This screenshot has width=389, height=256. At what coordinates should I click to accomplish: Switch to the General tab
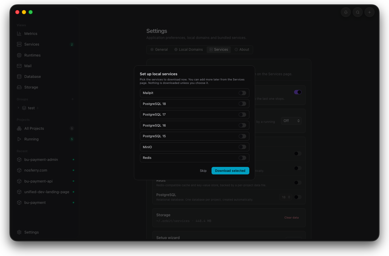pos(159,50)
